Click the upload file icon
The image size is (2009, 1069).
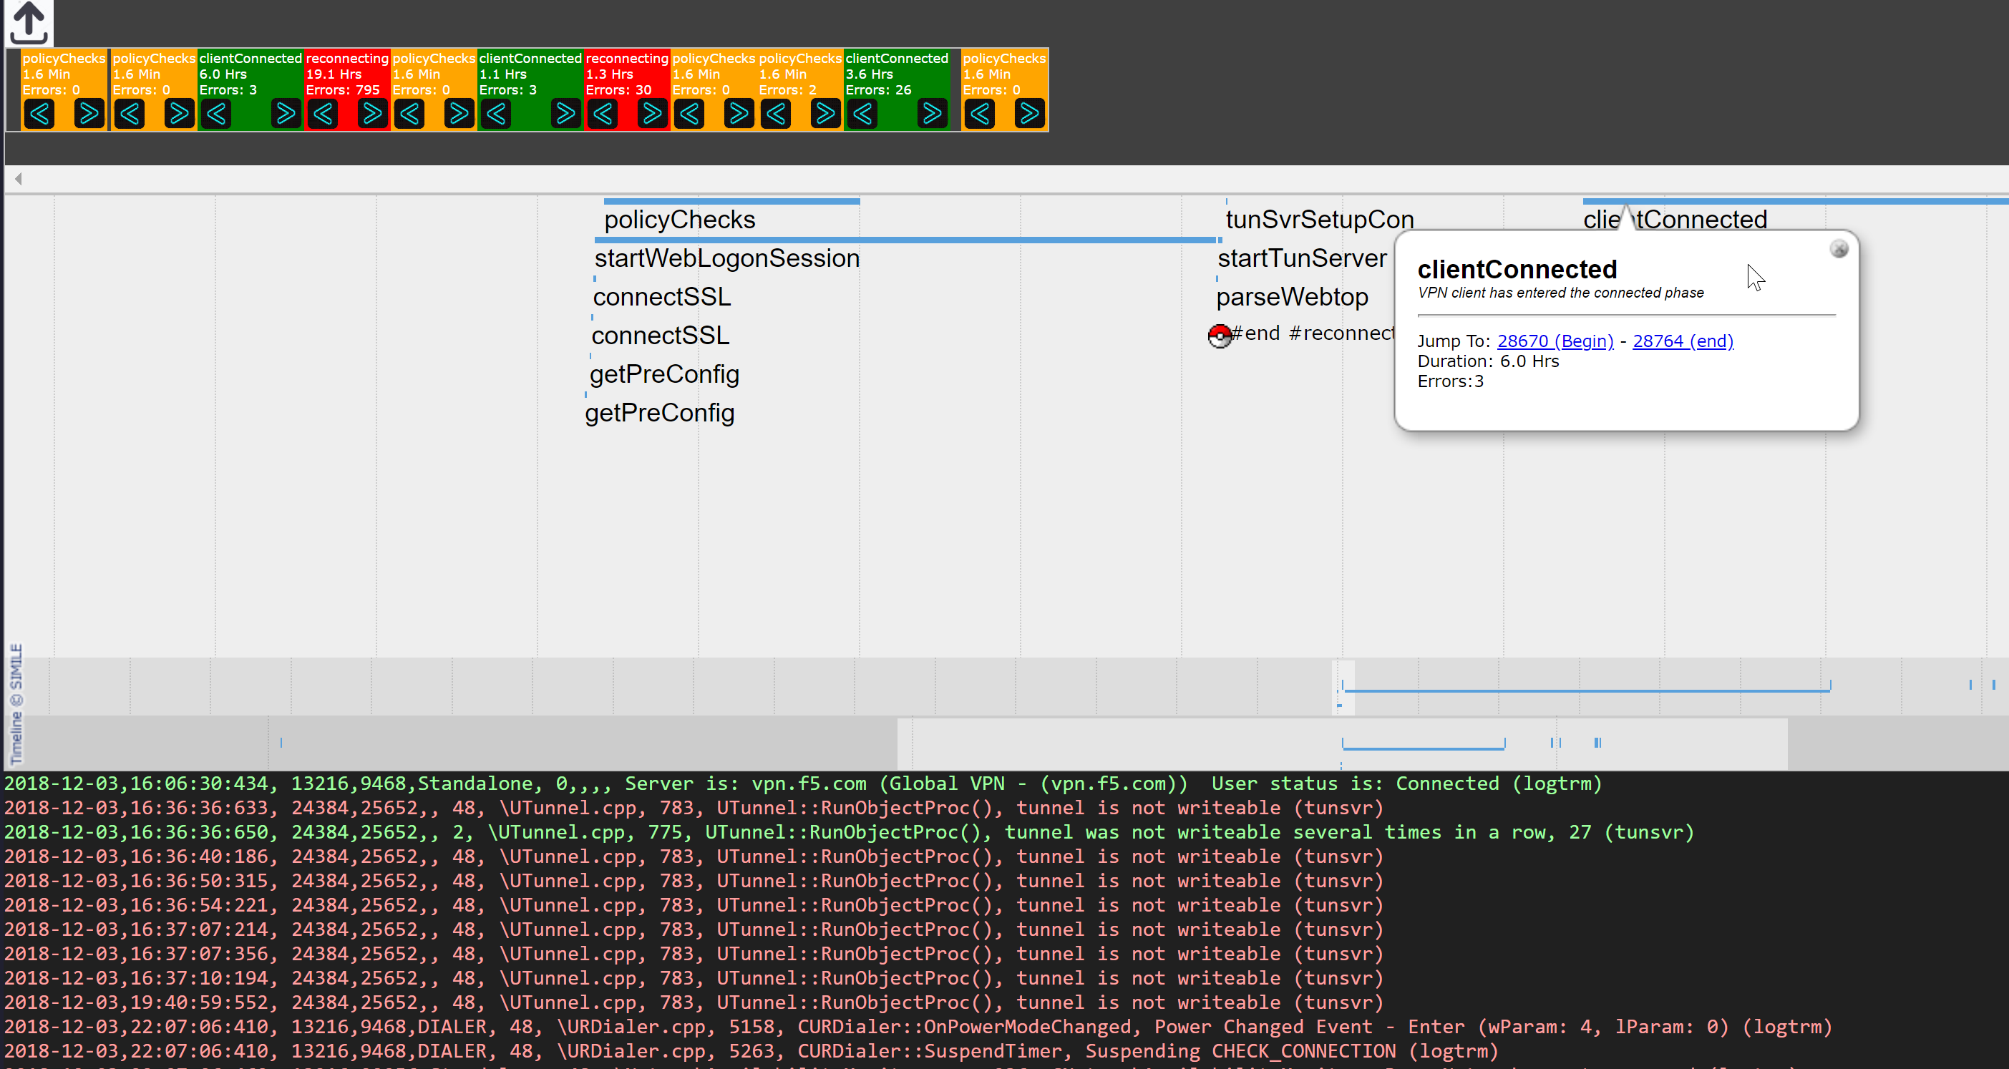point(29,24)
